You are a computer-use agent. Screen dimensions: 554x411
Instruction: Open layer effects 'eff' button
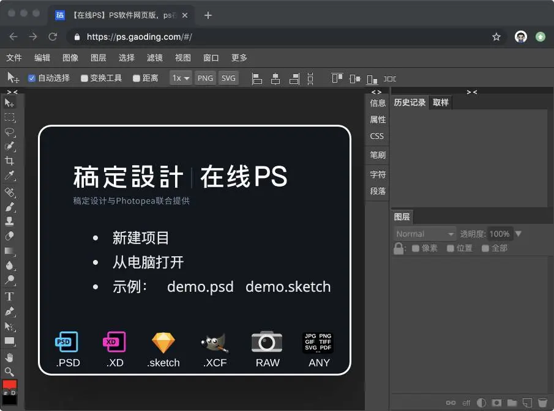[466, 403]
